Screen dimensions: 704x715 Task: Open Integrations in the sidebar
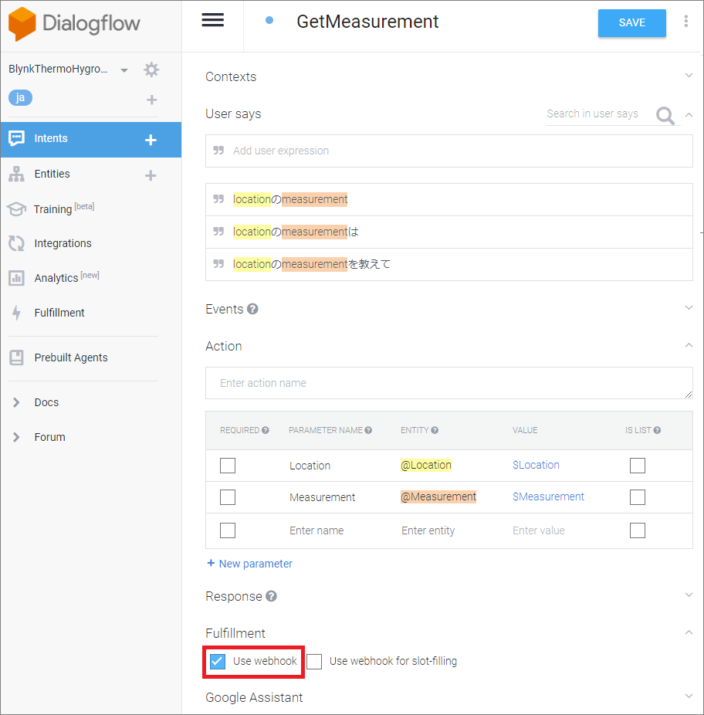63,243
